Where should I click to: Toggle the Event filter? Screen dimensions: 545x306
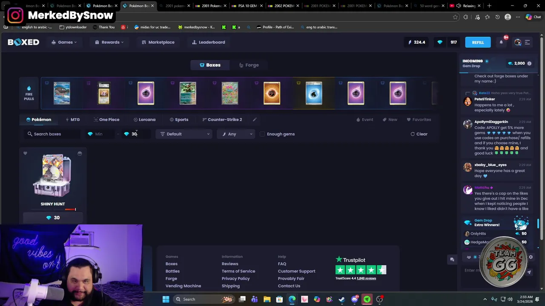[x=364, y=119]
